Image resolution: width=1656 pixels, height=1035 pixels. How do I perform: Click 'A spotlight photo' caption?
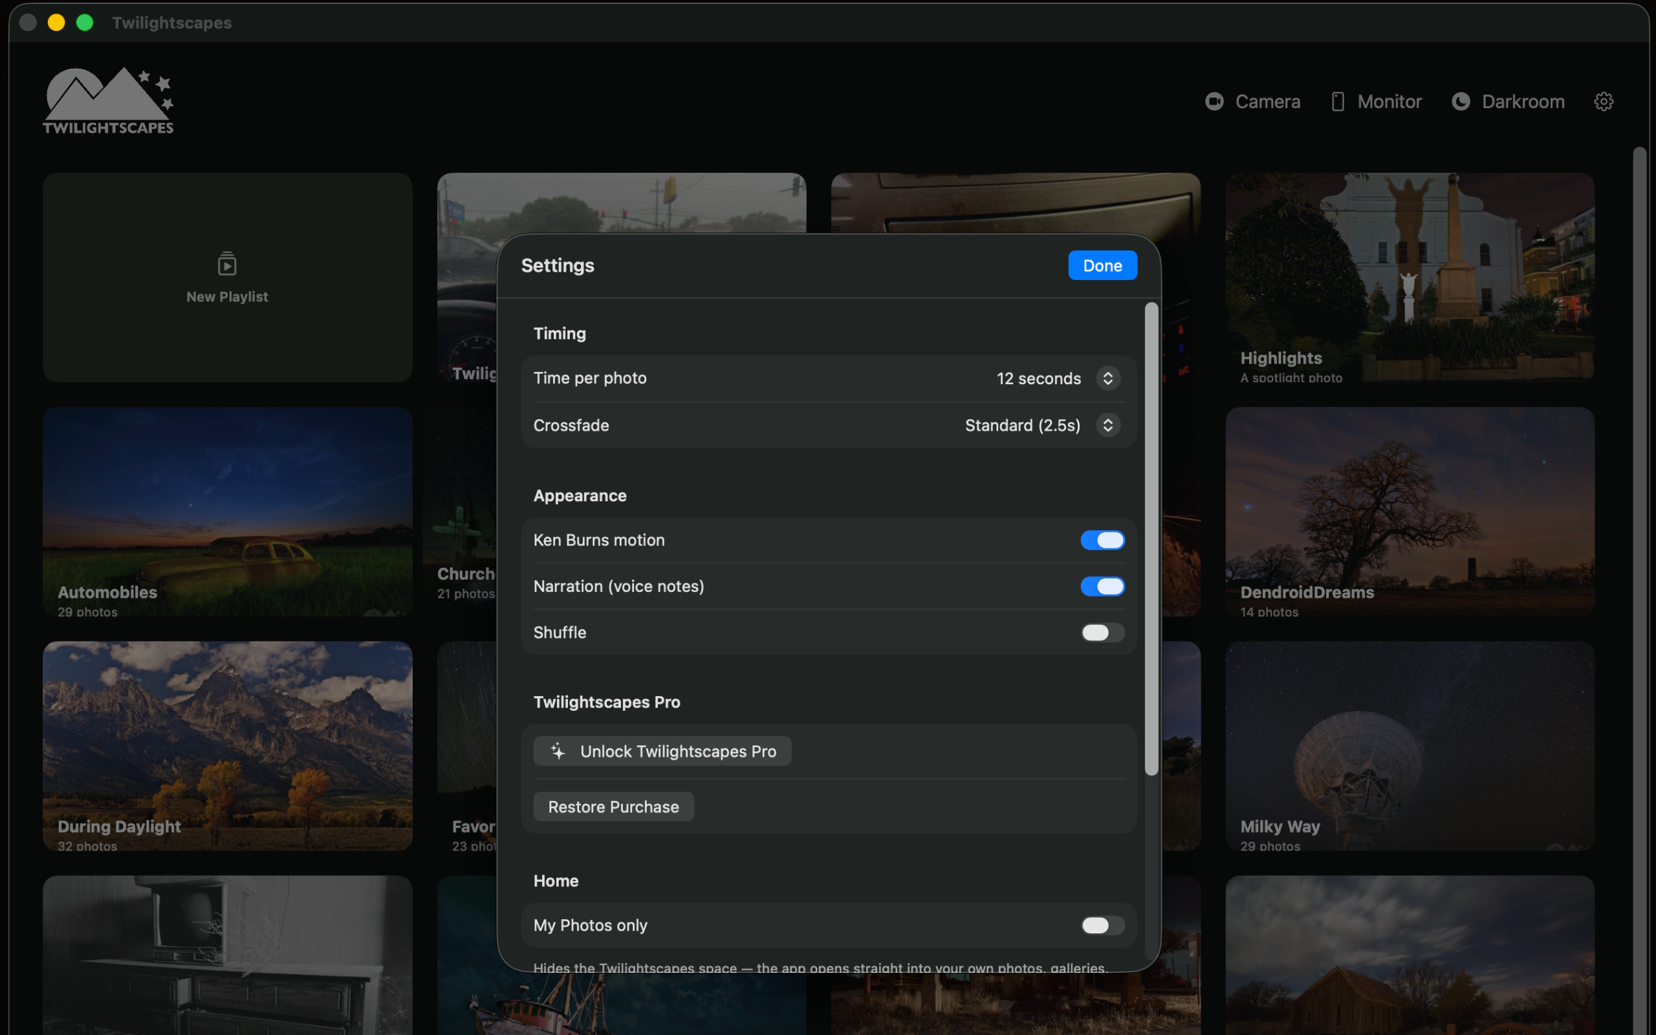1291,378
